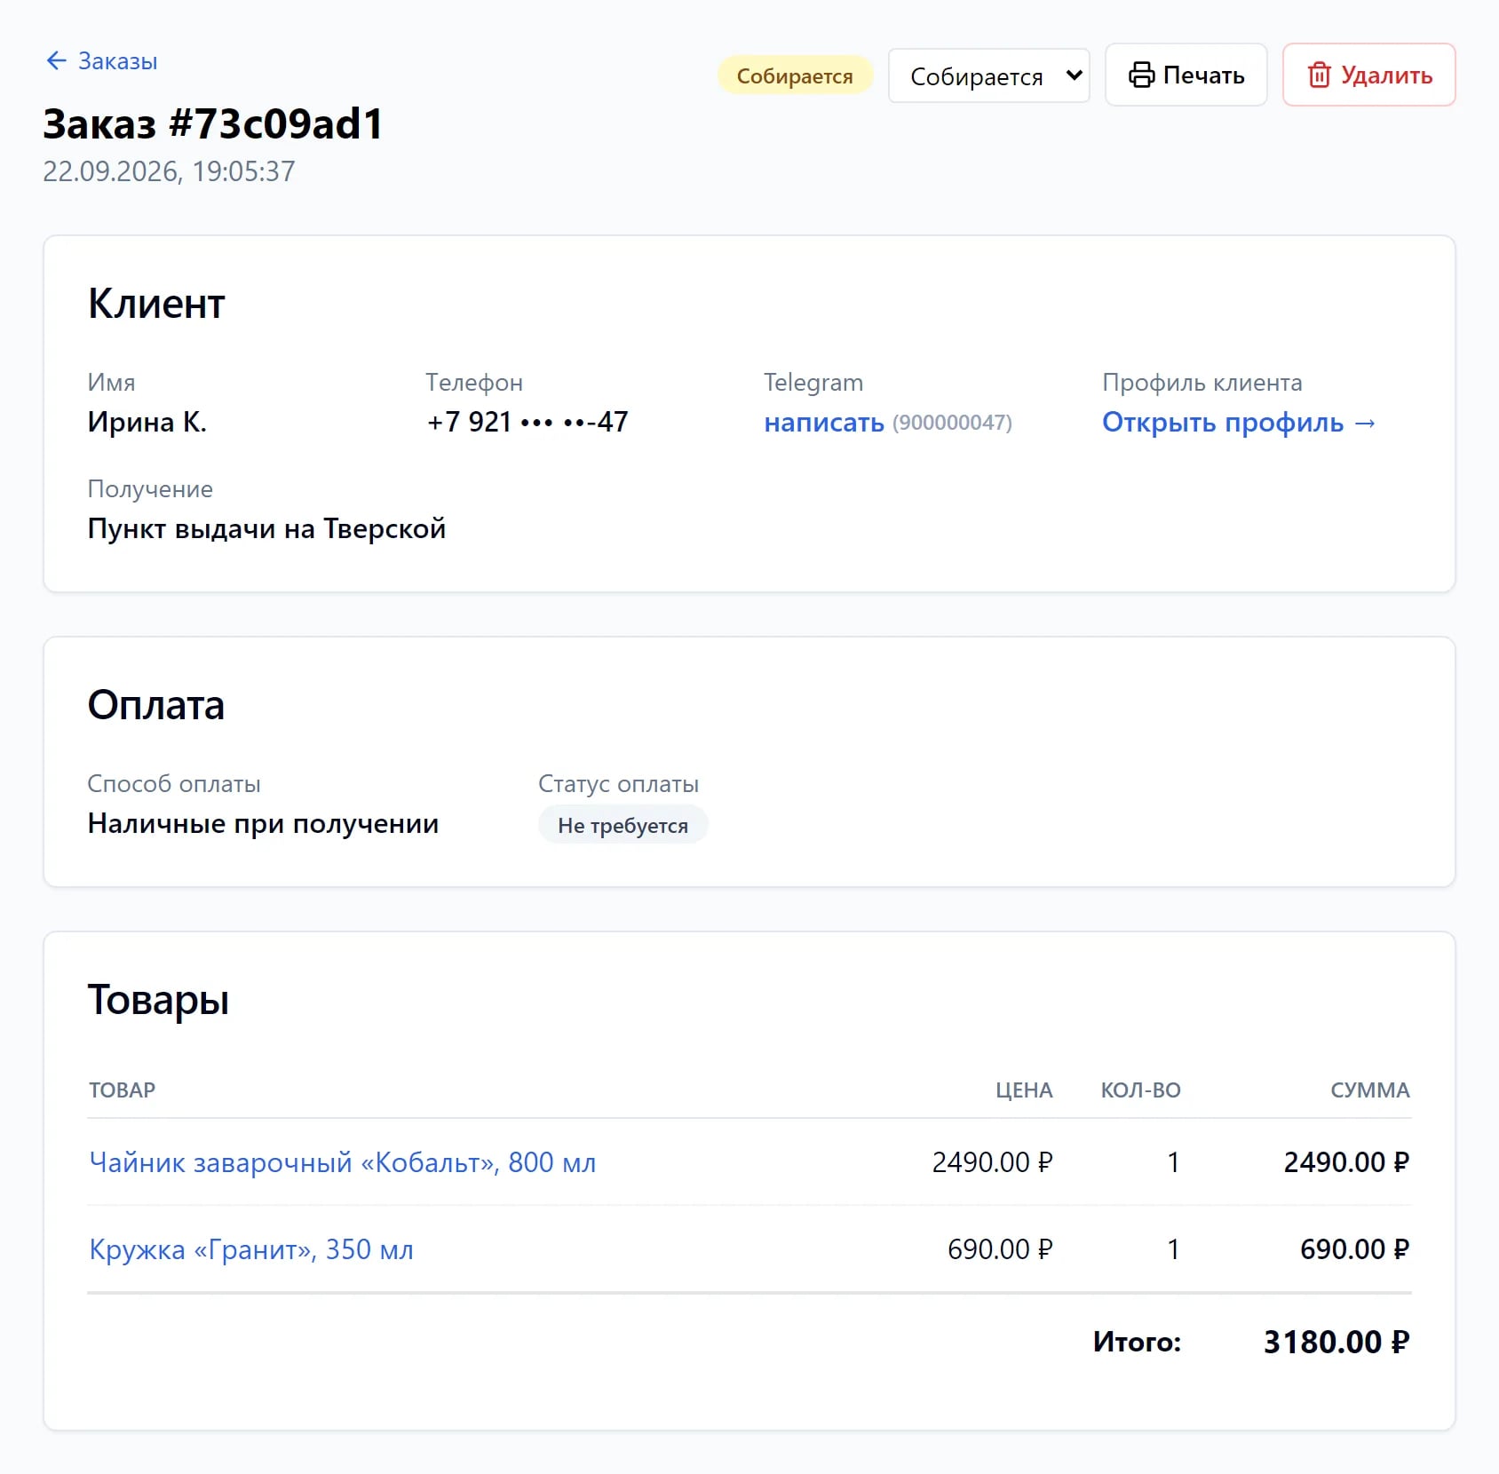This screenshot has width=1499, height=1474.
Task: Click the Оплата section heading
Action: point(156,705)
